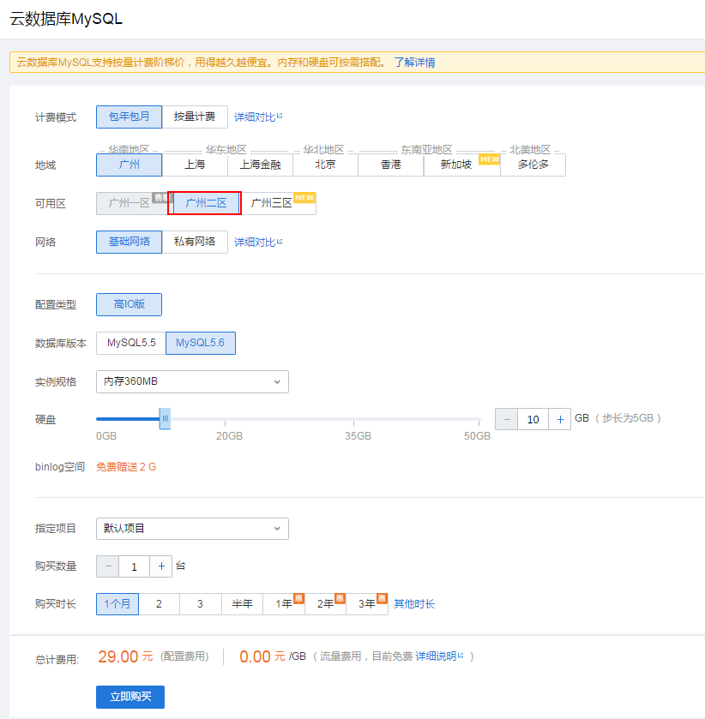This screenshot has height=719, width=705.
Task: Select 1年 purchase duration
Action: [284, 604]
